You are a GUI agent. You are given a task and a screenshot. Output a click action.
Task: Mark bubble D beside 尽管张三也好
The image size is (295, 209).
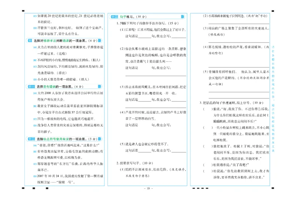tap(35, 28)
